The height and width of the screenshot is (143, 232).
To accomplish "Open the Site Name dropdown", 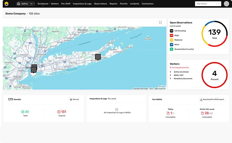I will coord(208,4).
